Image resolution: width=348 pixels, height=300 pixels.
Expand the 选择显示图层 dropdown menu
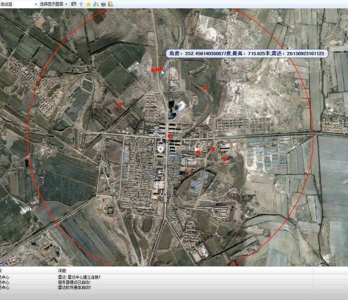66,4
